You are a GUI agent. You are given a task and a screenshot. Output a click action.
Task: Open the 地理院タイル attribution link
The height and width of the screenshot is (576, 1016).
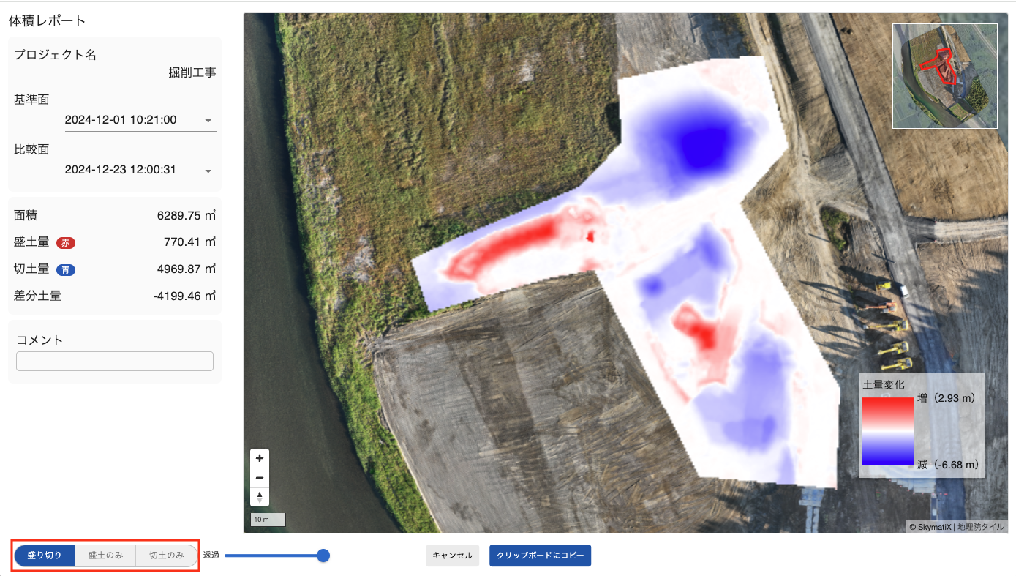982,526
